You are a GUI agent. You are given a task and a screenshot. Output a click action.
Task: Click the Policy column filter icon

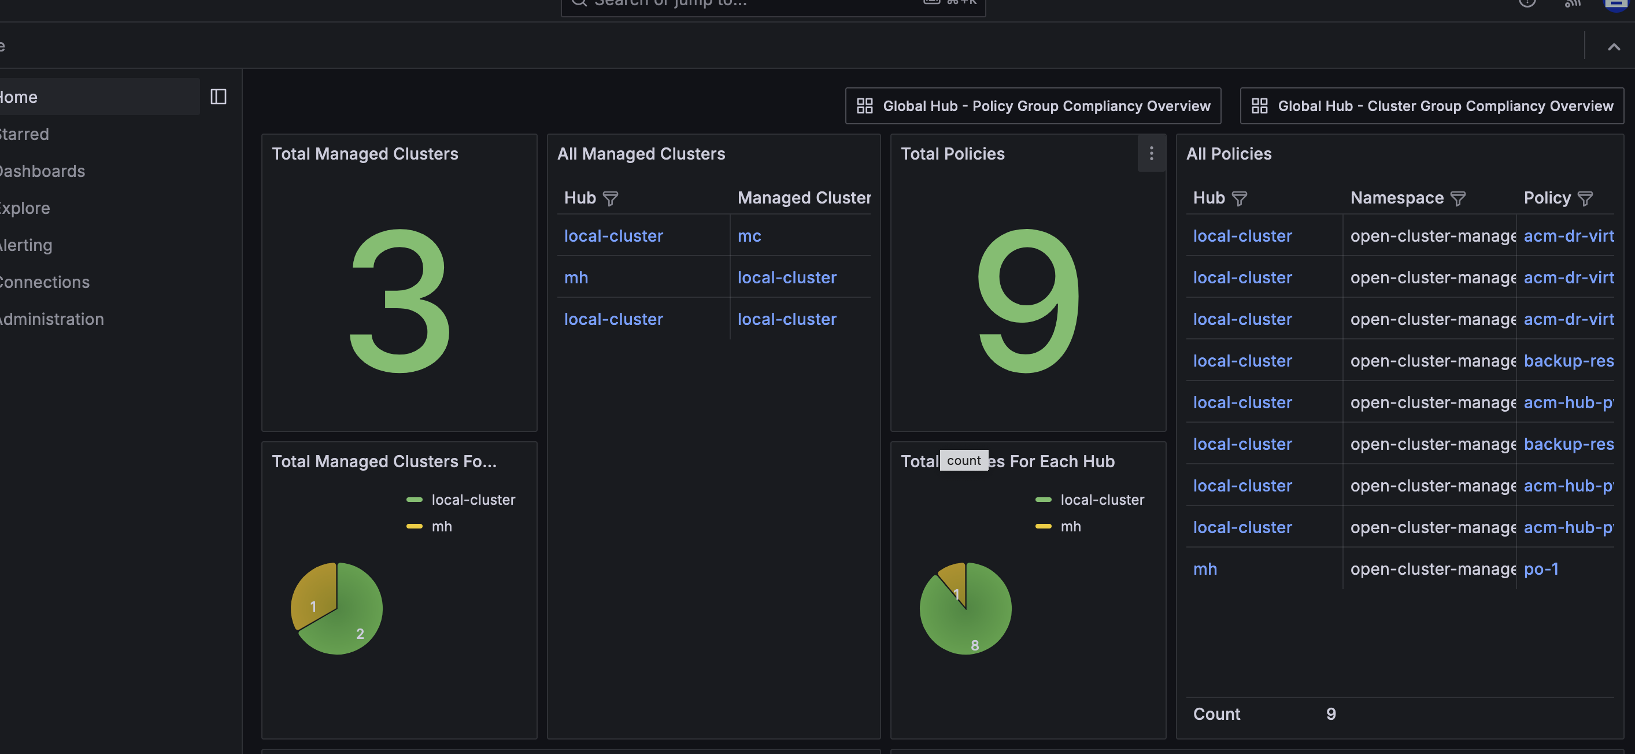(1585, 199)
